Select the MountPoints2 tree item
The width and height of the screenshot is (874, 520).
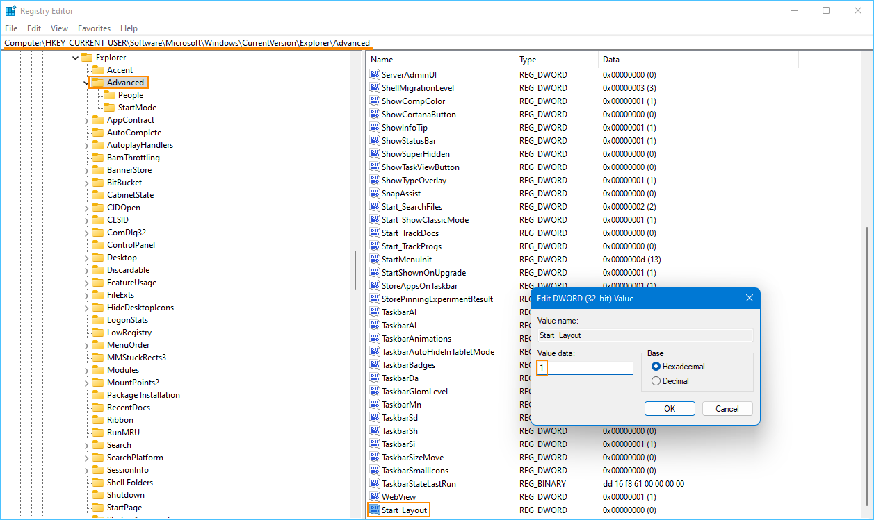133,383
